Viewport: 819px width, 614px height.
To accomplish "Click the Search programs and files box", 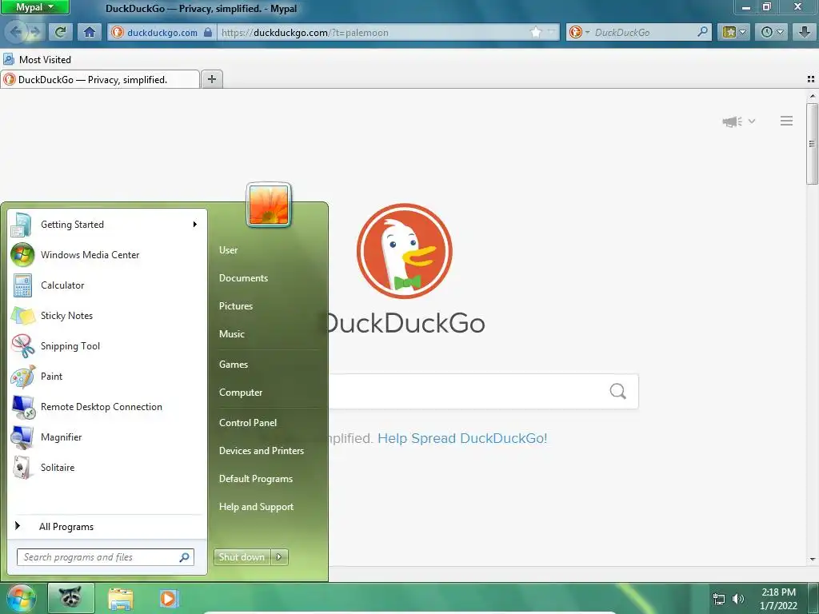I will [105, 557].
